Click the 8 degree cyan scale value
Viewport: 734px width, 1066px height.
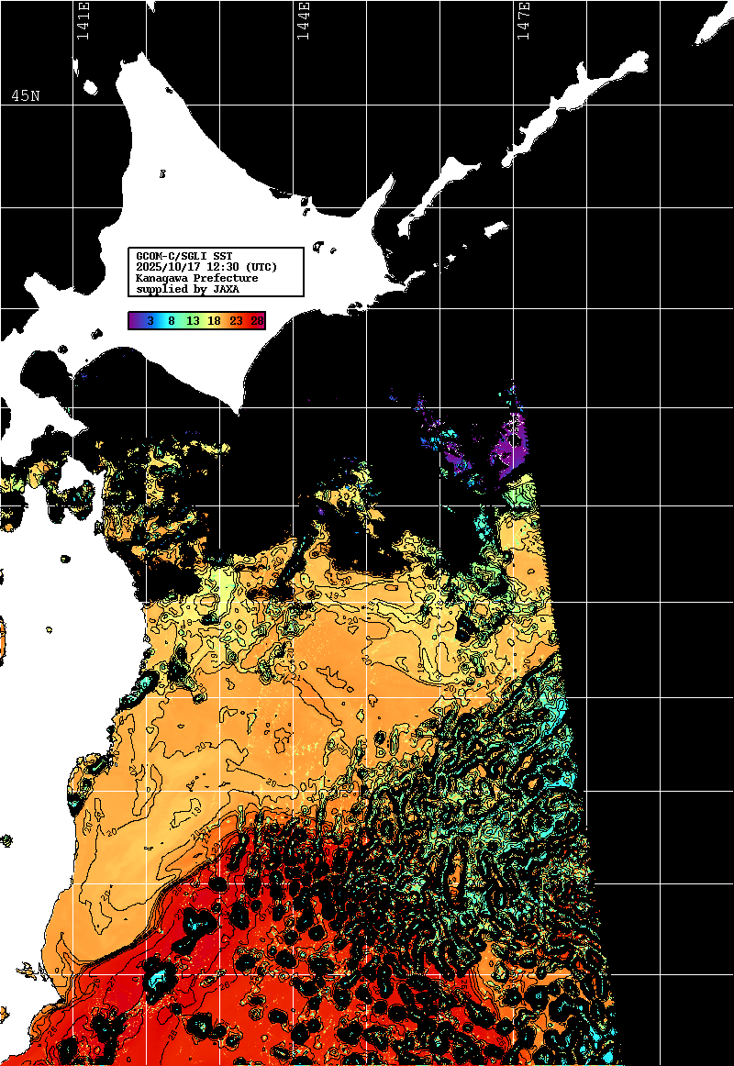pos(172,321)
